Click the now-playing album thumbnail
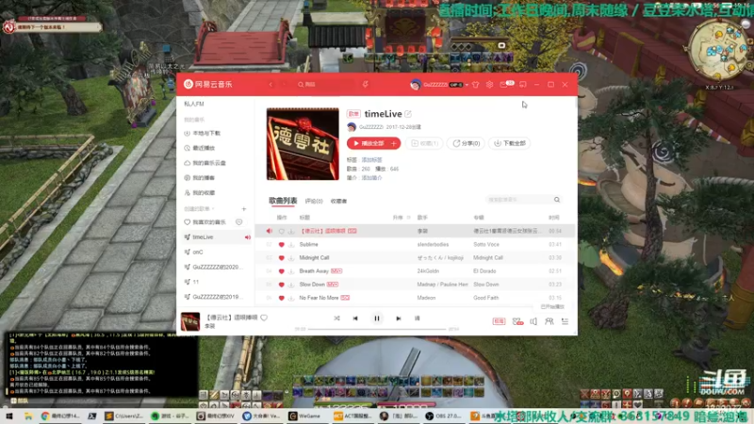The width and height of the screenshot is (754, 424). pyautogui.click(x=190, y=321)
